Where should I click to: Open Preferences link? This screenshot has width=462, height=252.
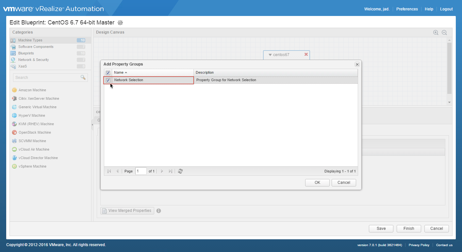coord(407,9)
